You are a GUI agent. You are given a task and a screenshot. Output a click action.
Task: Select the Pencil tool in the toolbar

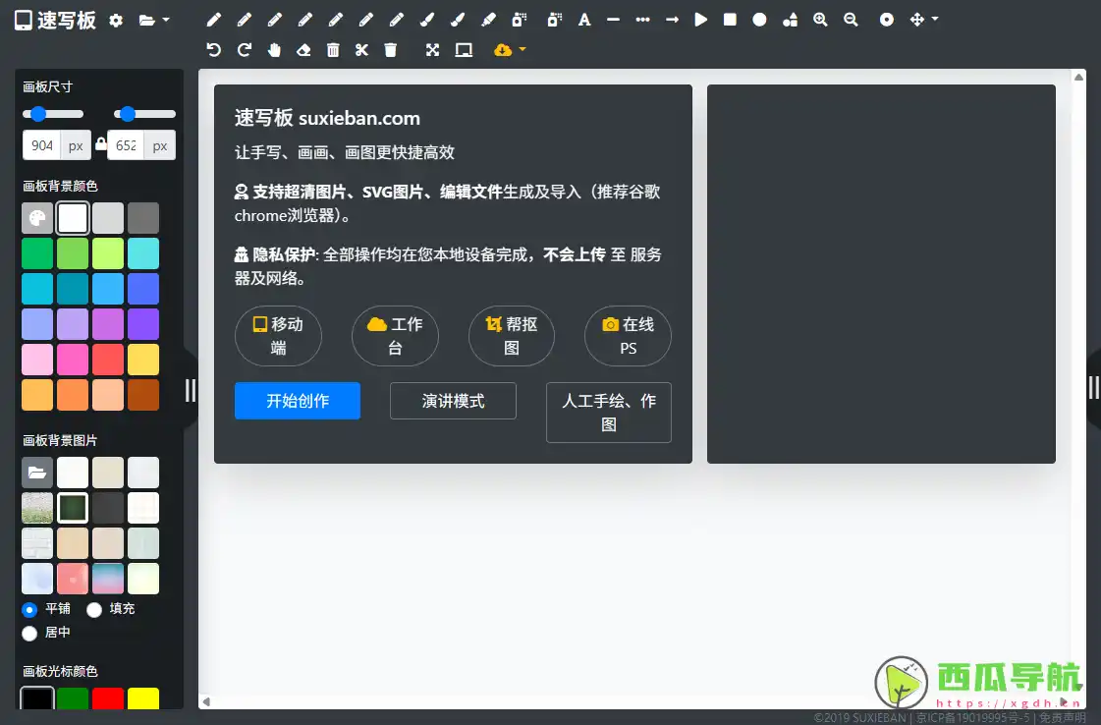coord(214,20)
